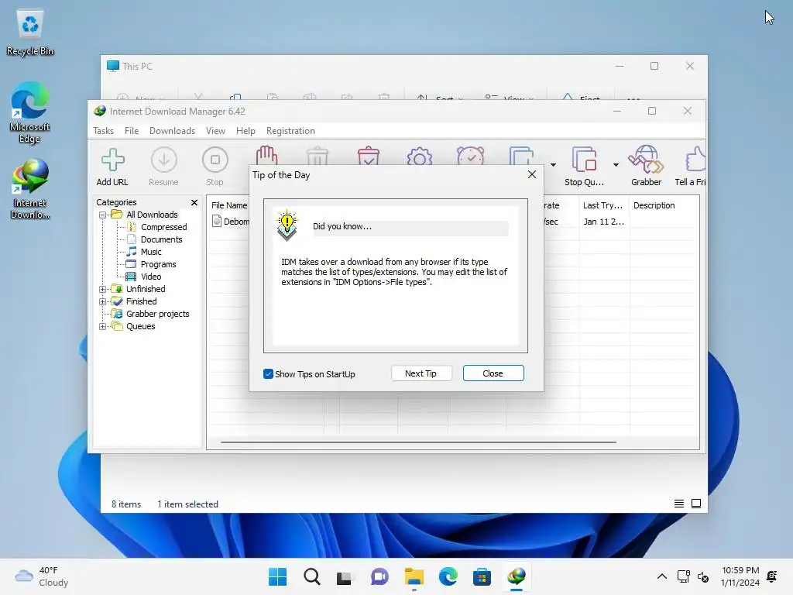Screen dimensions: 793x595
Task: Open the File menu
Action: [x=132, y=131]
